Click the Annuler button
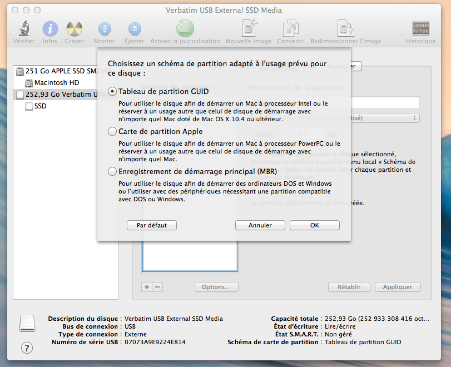The image size is (451, 367). pyautogui.click(x=260, y=225)
